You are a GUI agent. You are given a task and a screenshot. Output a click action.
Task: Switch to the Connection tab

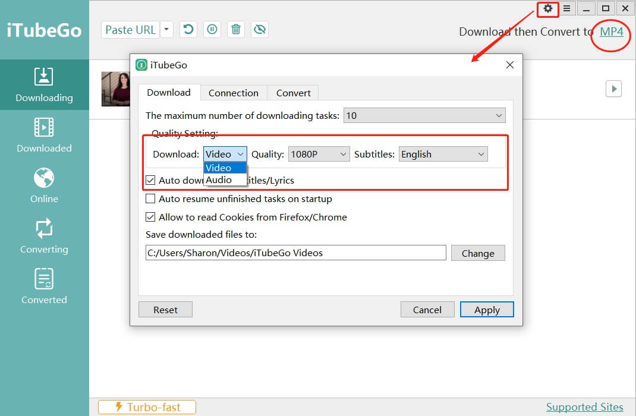(x=234, y=93)
